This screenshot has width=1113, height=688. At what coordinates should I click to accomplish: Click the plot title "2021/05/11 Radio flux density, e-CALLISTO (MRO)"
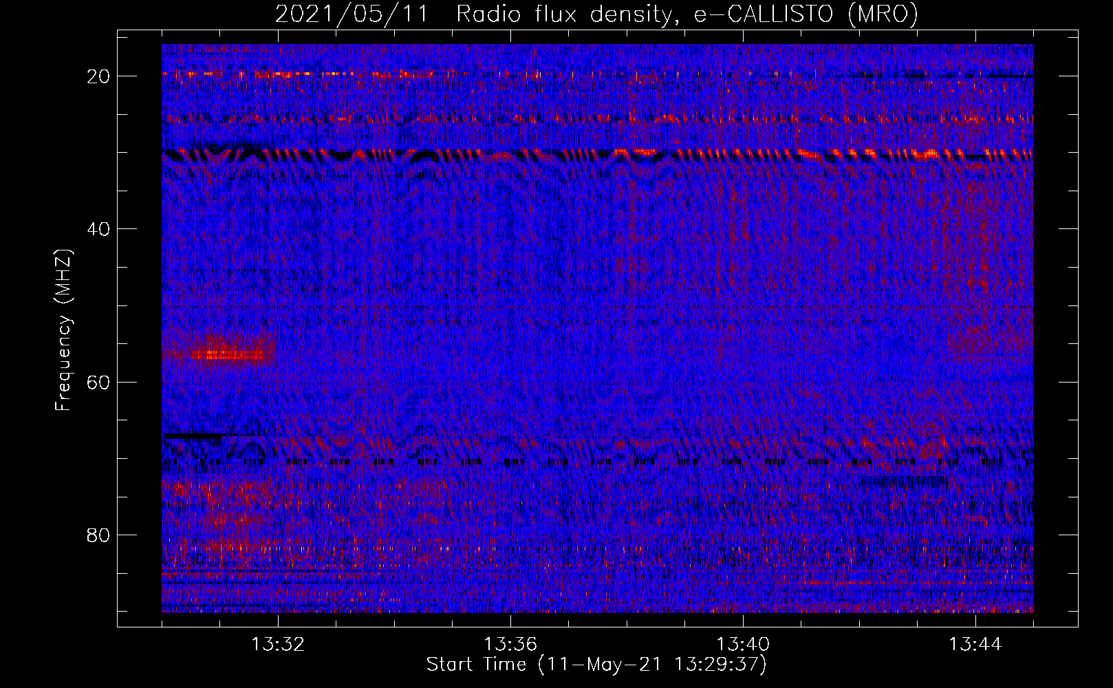[x=596, y=14]
